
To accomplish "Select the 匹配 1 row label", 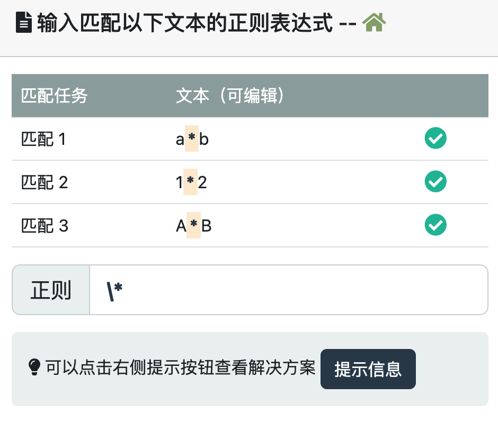I will pyautogui.click(x=44, y=140).
